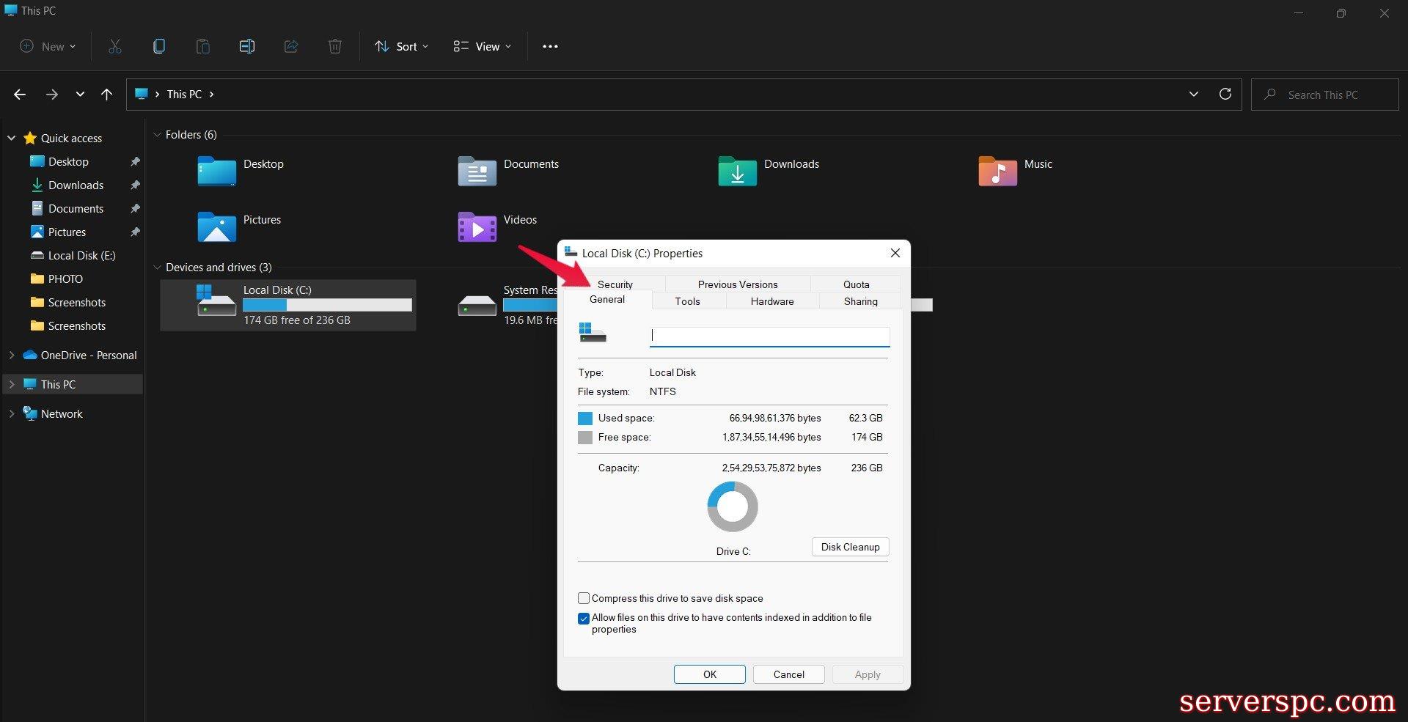Click the Cut scissors icon in toolbar

(x=115, y=46)
